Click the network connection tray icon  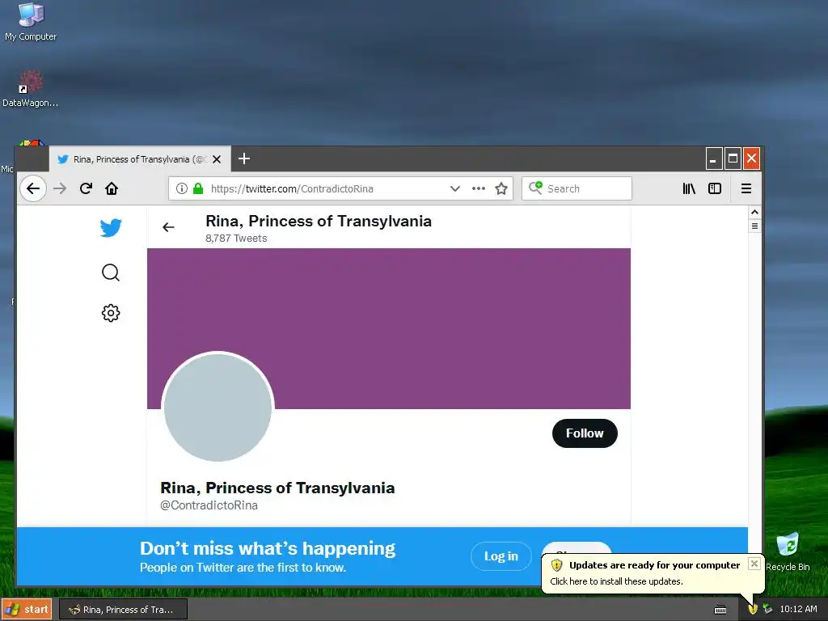pyautogui.click(x=767, y=610)
